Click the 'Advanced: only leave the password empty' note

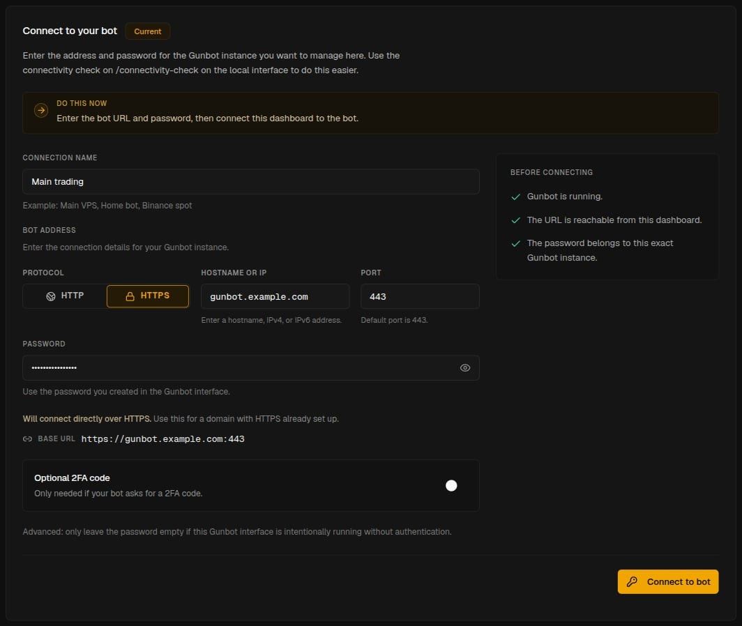pyautogui.click(x=237, y=531)
